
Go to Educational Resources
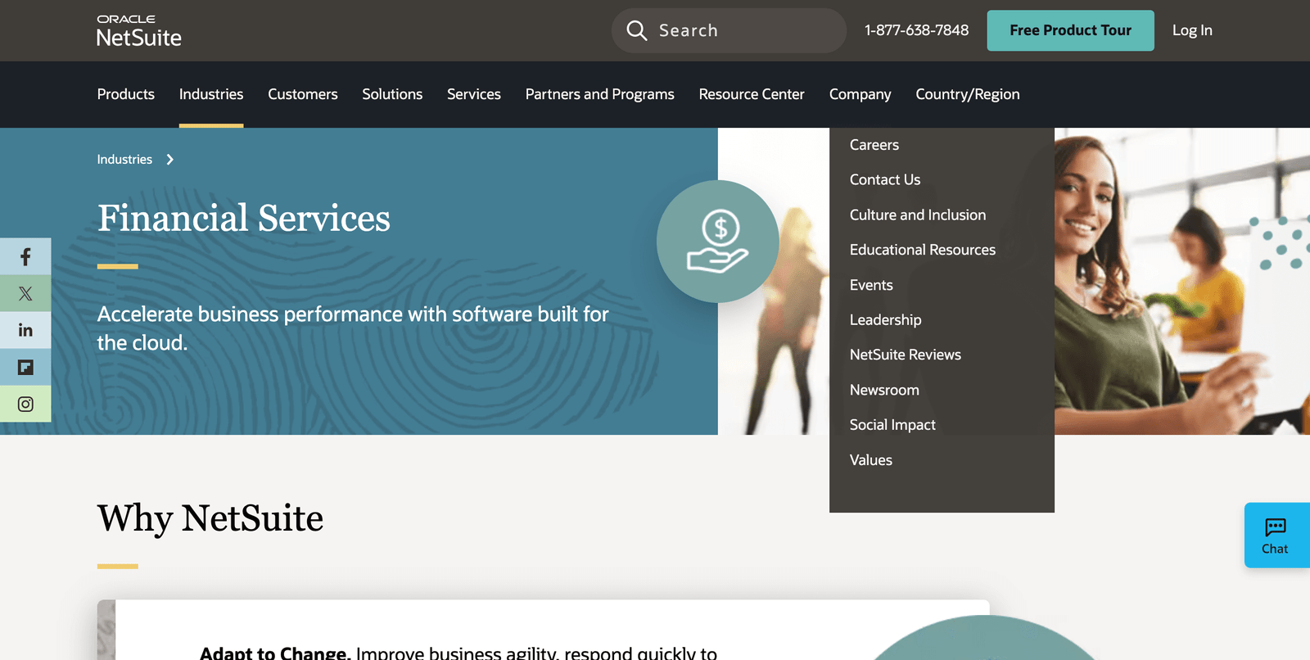pos(923,250)
